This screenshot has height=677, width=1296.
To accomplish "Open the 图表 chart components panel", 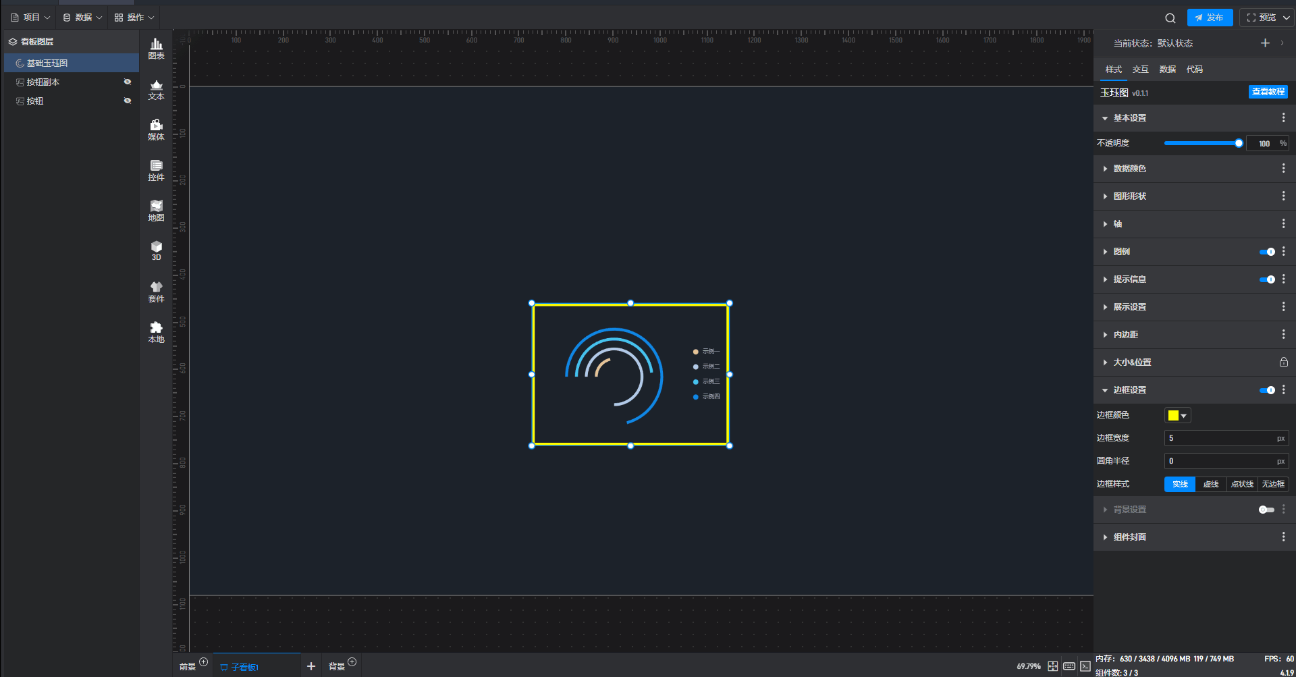I will (x=156, y=49).
